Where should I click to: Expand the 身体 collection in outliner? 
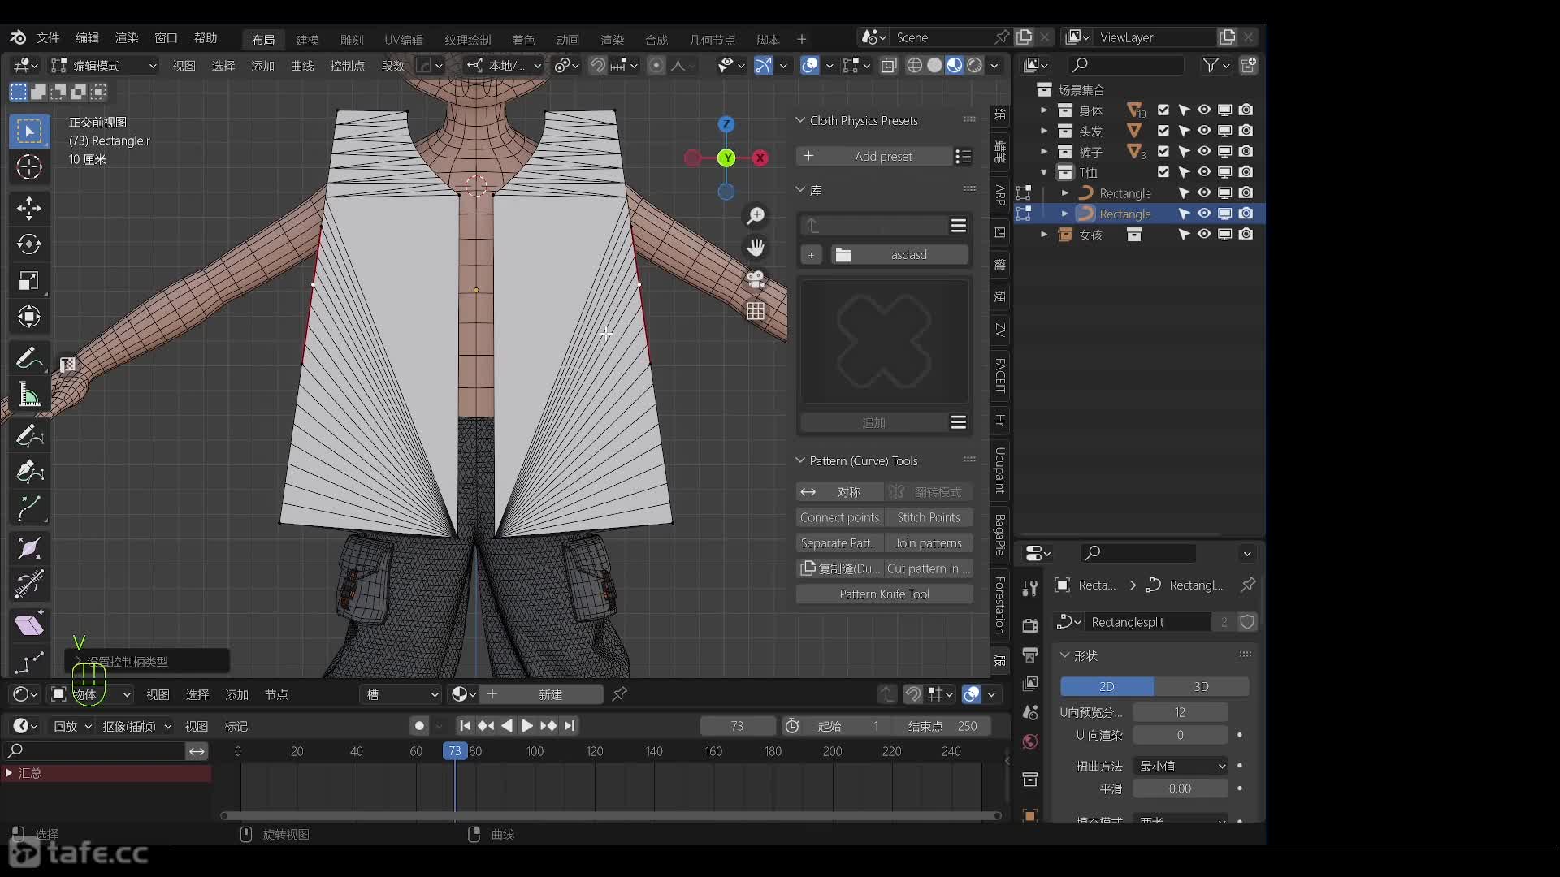(1044, 110)
